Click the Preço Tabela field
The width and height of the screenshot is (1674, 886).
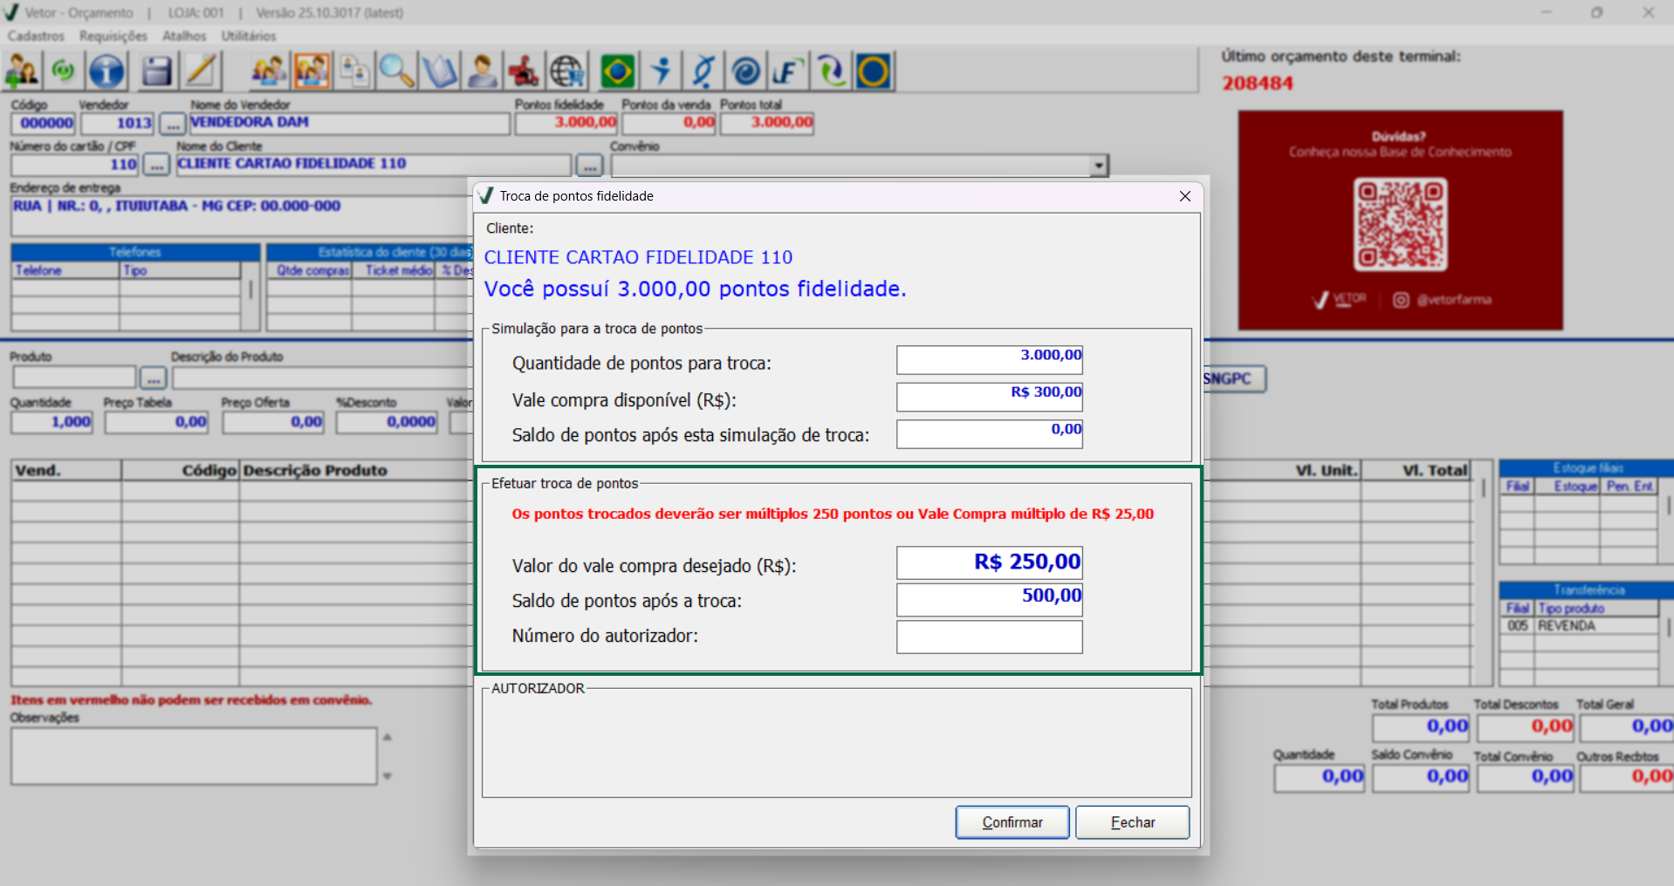(157, 423)
